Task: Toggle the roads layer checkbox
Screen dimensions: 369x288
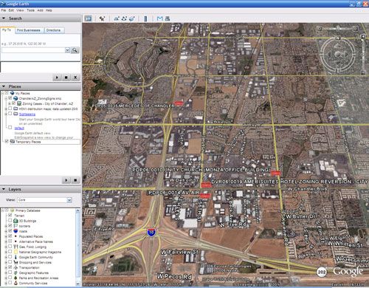Action: click(10, 230)
